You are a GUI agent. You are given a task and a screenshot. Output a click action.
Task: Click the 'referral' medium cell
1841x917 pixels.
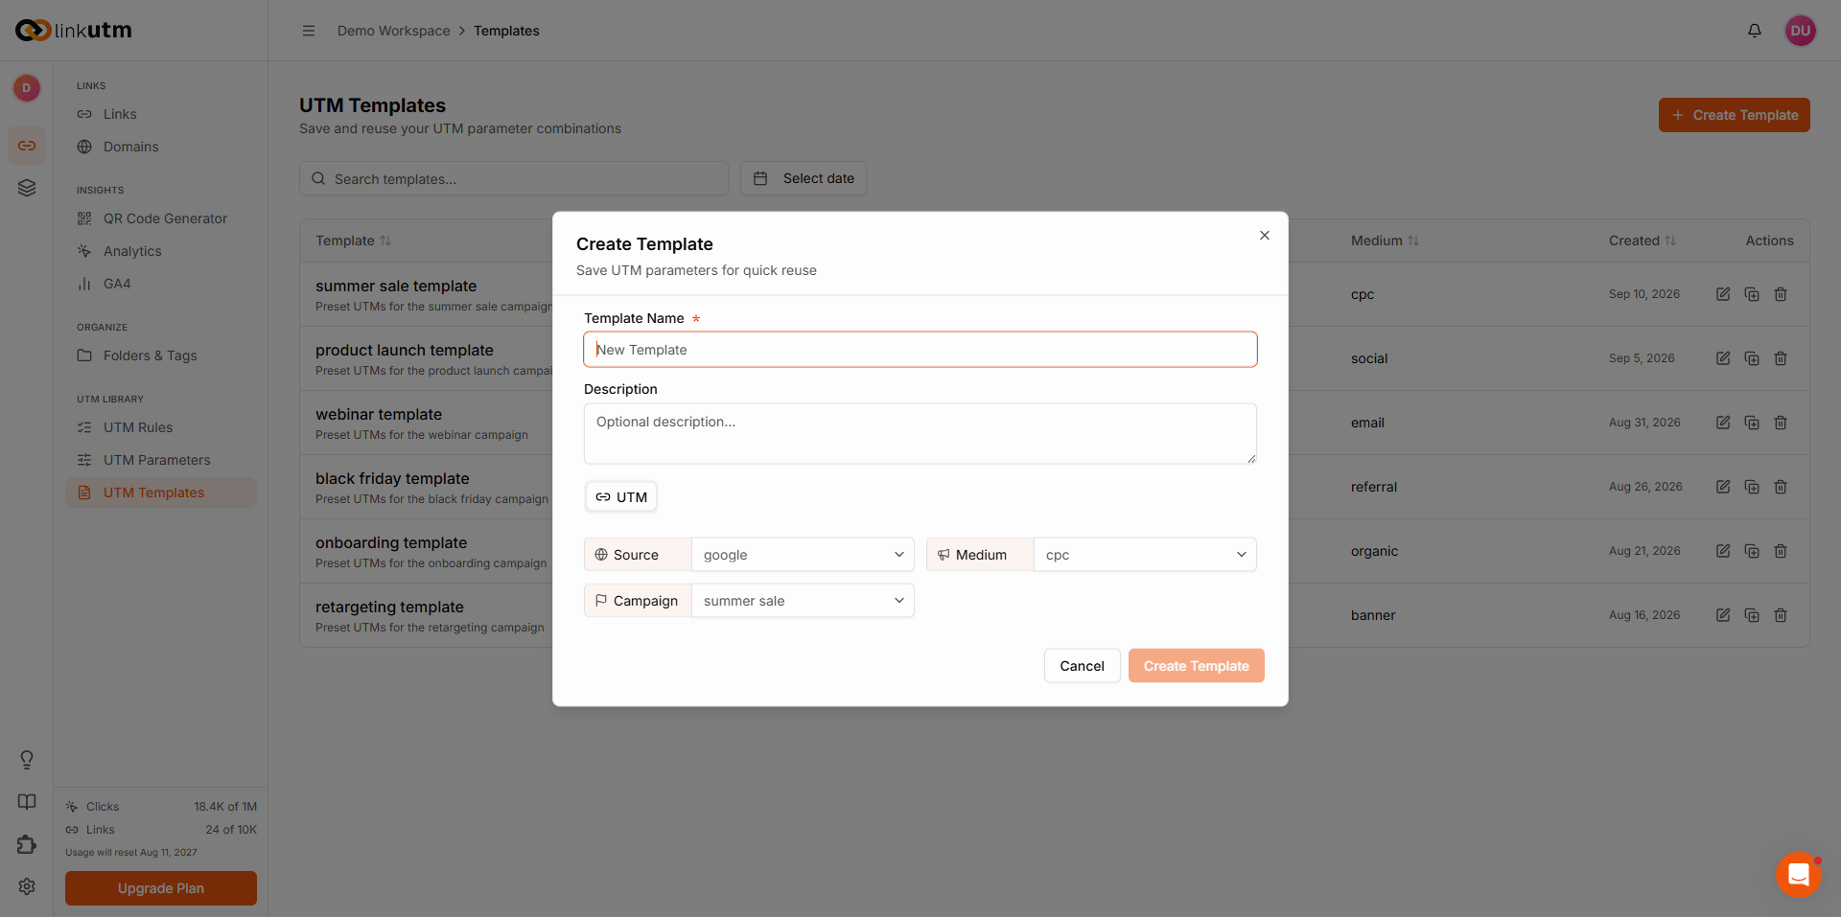(1374, 487)
